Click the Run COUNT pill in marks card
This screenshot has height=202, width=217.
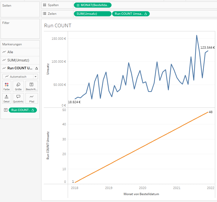[23, 110]
